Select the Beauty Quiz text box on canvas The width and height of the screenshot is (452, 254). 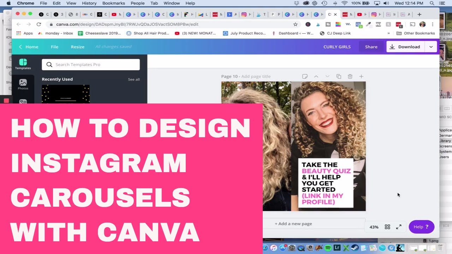(326, 183)
